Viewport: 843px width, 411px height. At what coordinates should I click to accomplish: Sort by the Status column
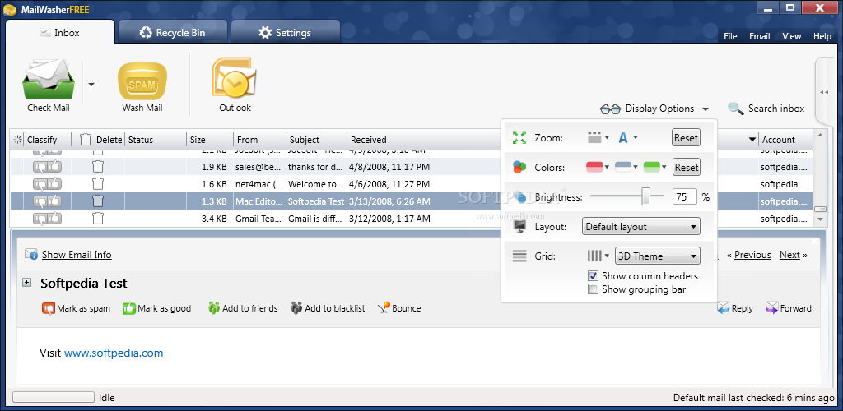point(156,140)
